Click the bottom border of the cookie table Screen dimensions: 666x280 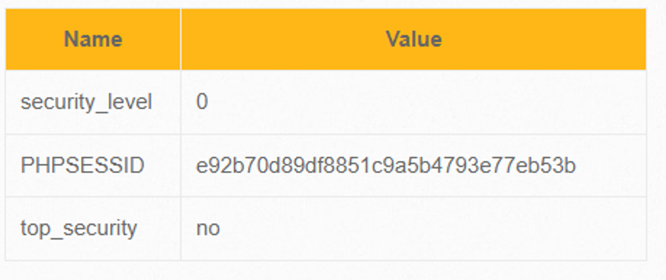pyautogui.click(x=326, y=260)
